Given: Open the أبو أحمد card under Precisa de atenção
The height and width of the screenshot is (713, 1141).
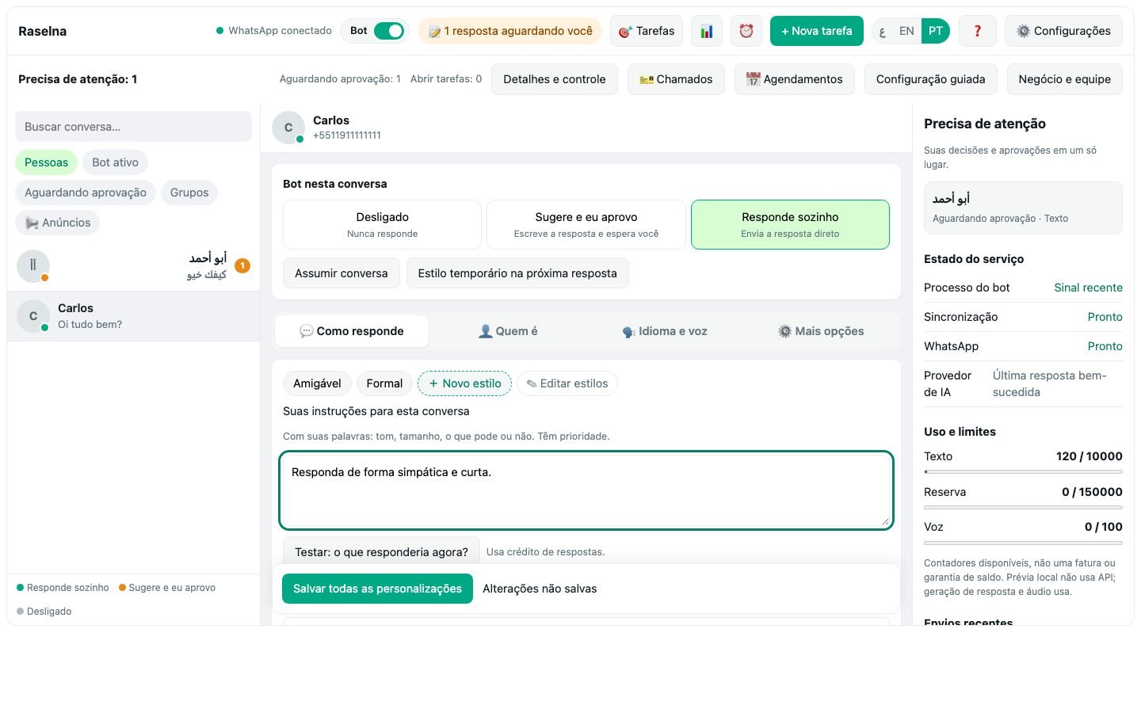Looking at the screenshot, I should 1023,208.
